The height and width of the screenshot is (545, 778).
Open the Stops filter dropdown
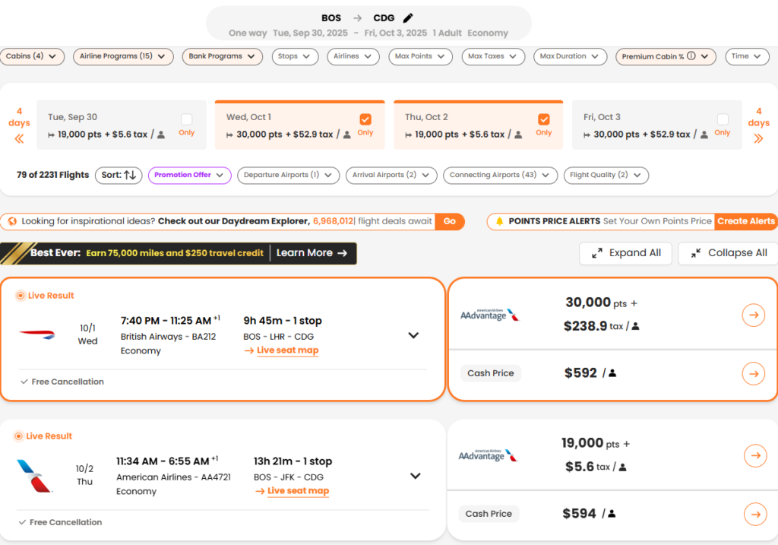[295, 56]
